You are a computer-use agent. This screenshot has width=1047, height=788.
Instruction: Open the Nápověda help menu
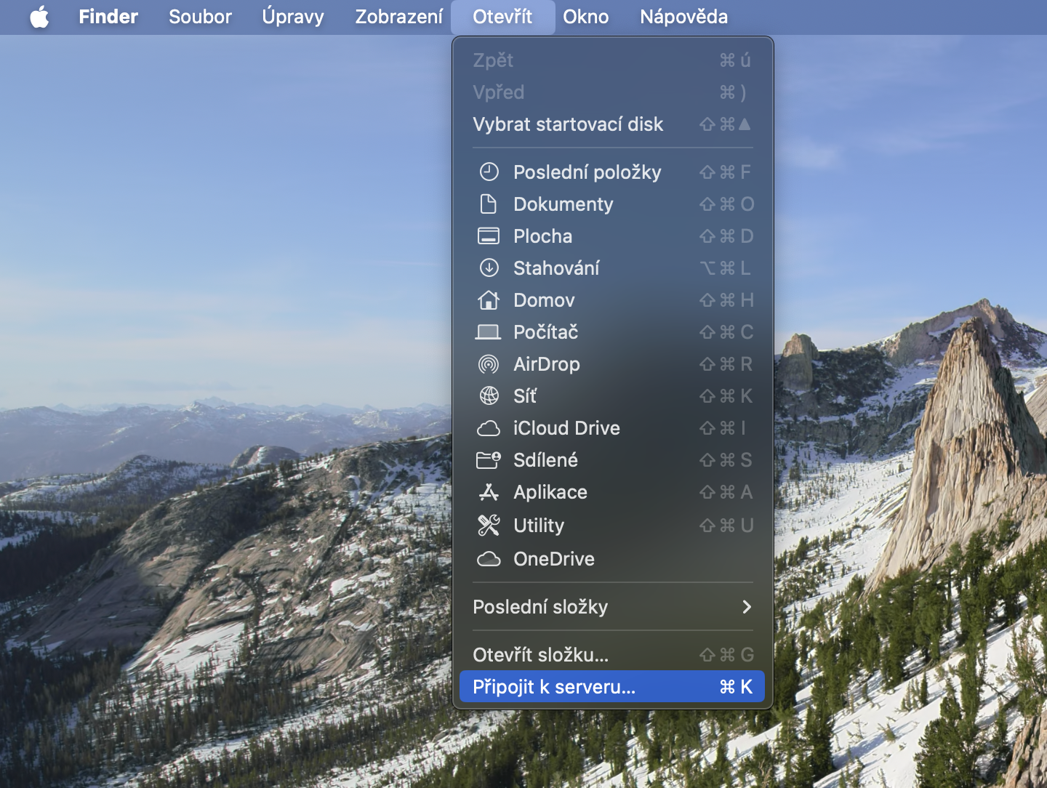[683, 17]
